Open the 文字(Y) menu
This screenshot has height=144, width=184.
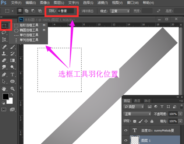pos(74,3)
